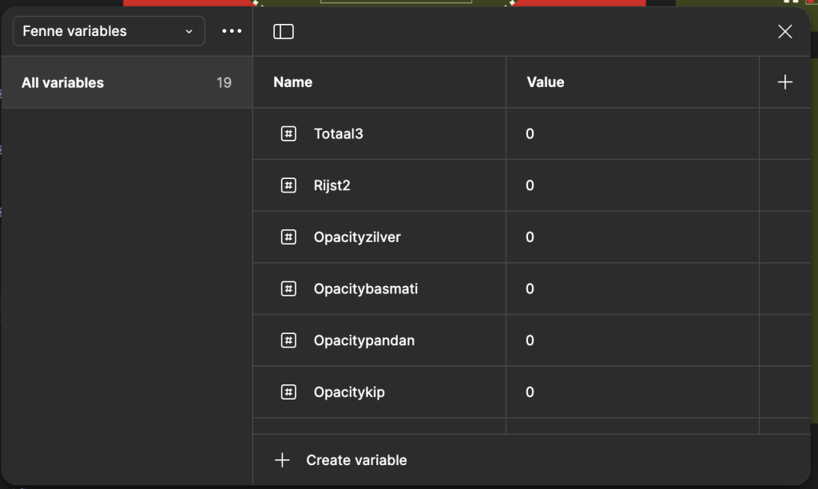Select the Opacityzilver variable name
This screenshot has width=818, height=489.
point(357,237)
